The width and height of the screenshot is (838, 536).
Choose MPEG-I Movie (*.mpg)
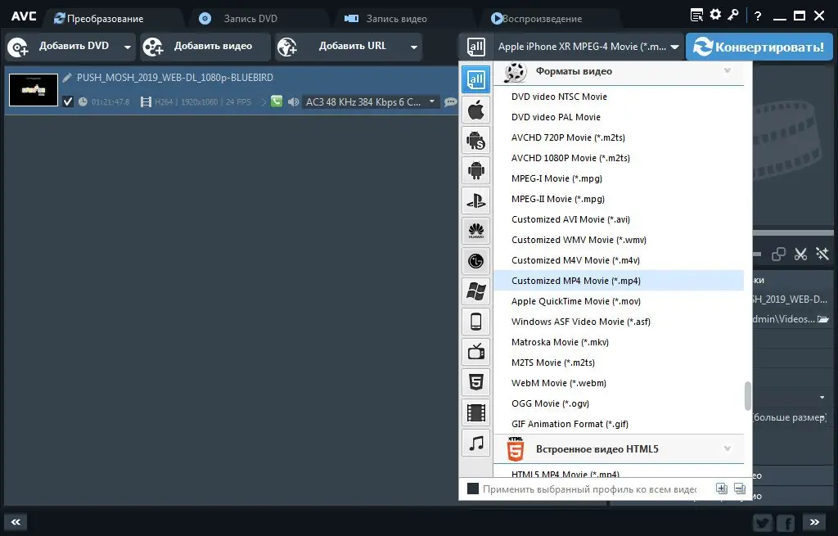(x=619, y=178)
